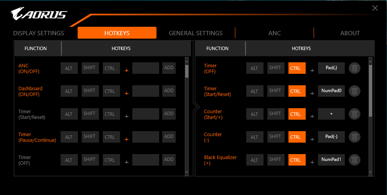Disable CTRL modifier for assigned Timer (OFF) hotkey

click(297, 68)
